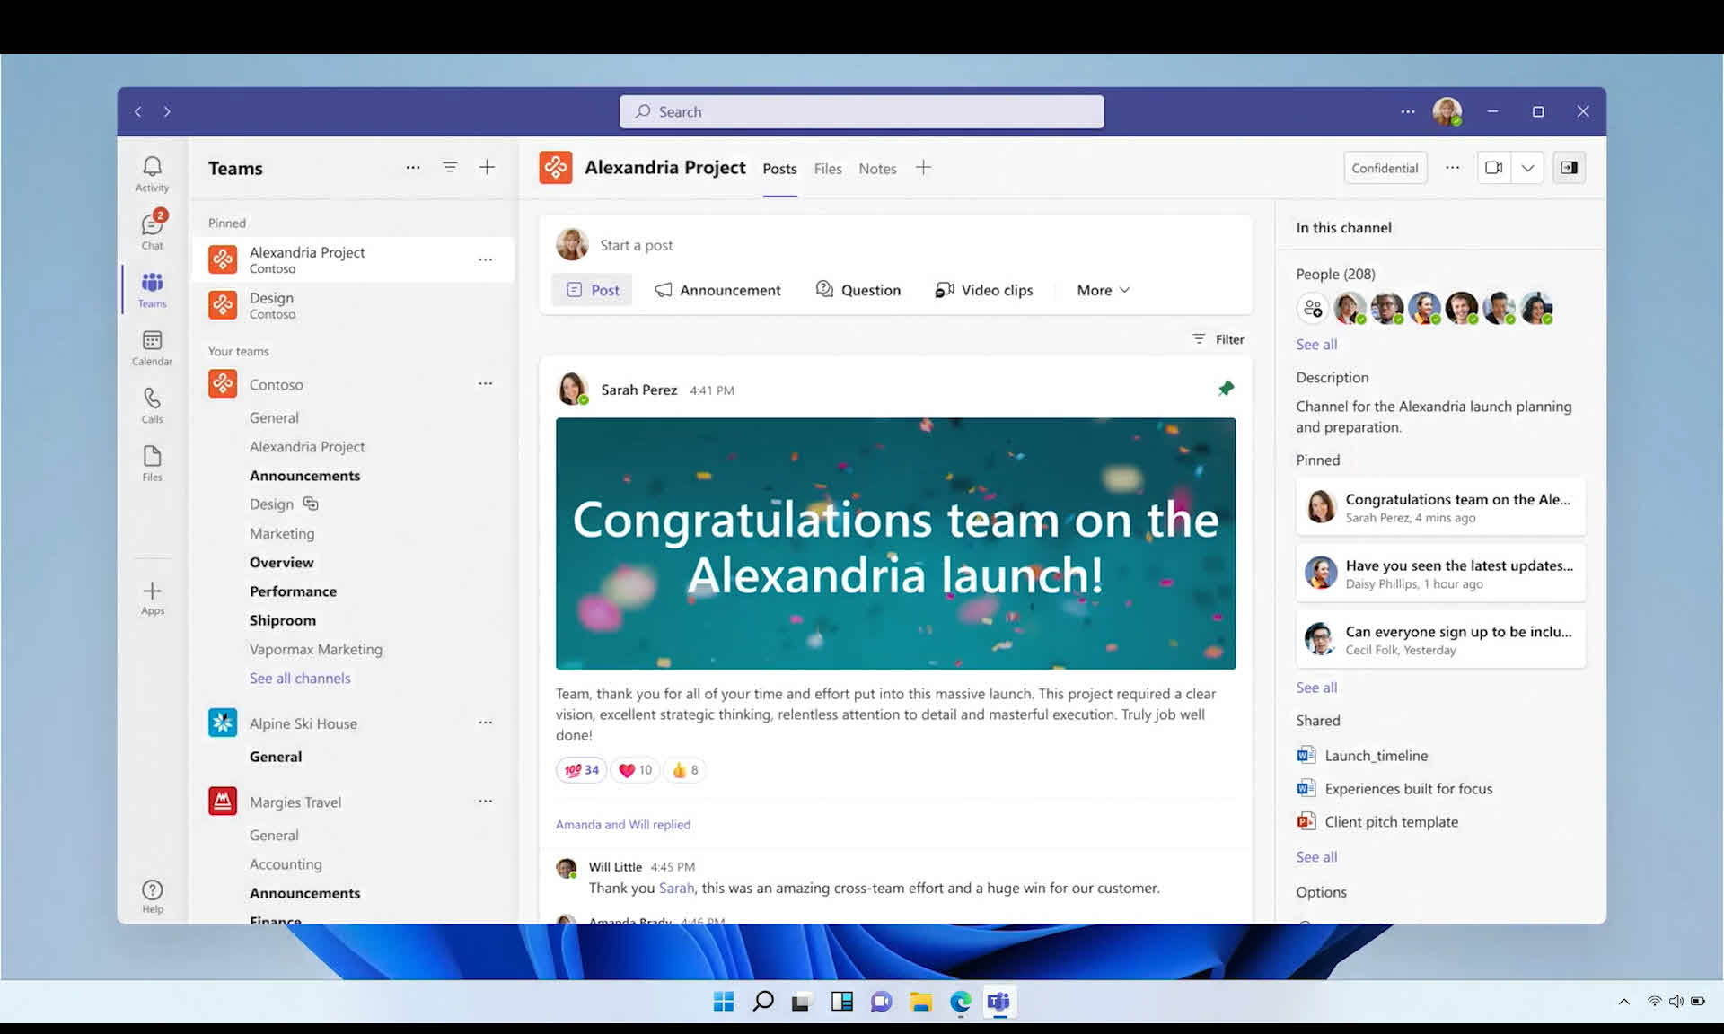Add a new tab to channel
The width and height of the screenshot is (1724, 1034).
pyautogui.click(x=923, y=168)
